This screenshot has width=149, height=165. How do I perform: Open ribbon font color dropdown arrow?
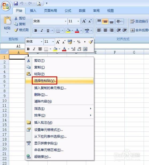(81, 31)
